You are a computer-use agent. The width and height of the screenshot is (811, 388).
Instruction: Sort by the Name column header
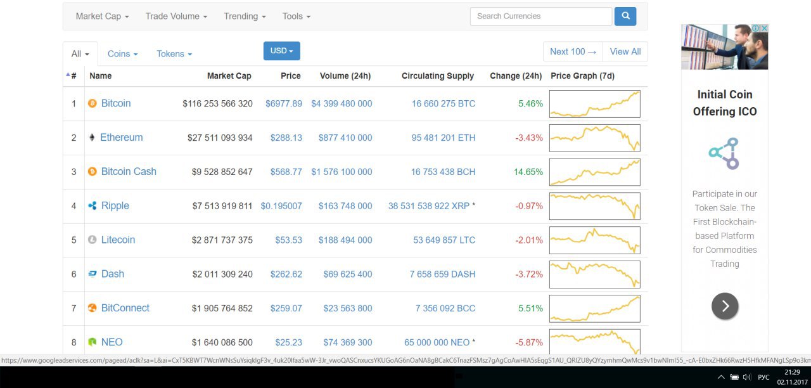(100, 76)
